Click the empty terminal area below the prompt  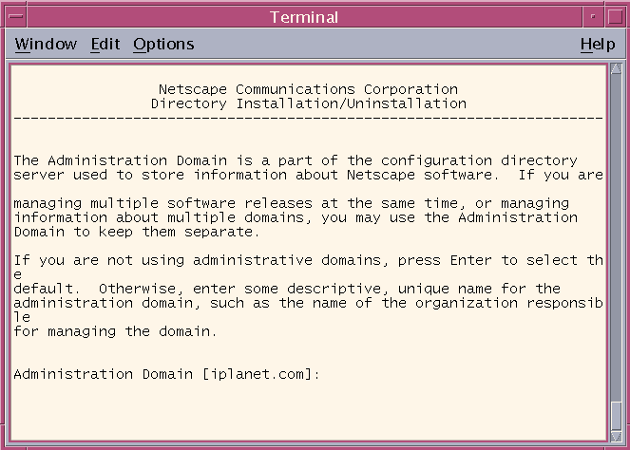click(308, 411)
